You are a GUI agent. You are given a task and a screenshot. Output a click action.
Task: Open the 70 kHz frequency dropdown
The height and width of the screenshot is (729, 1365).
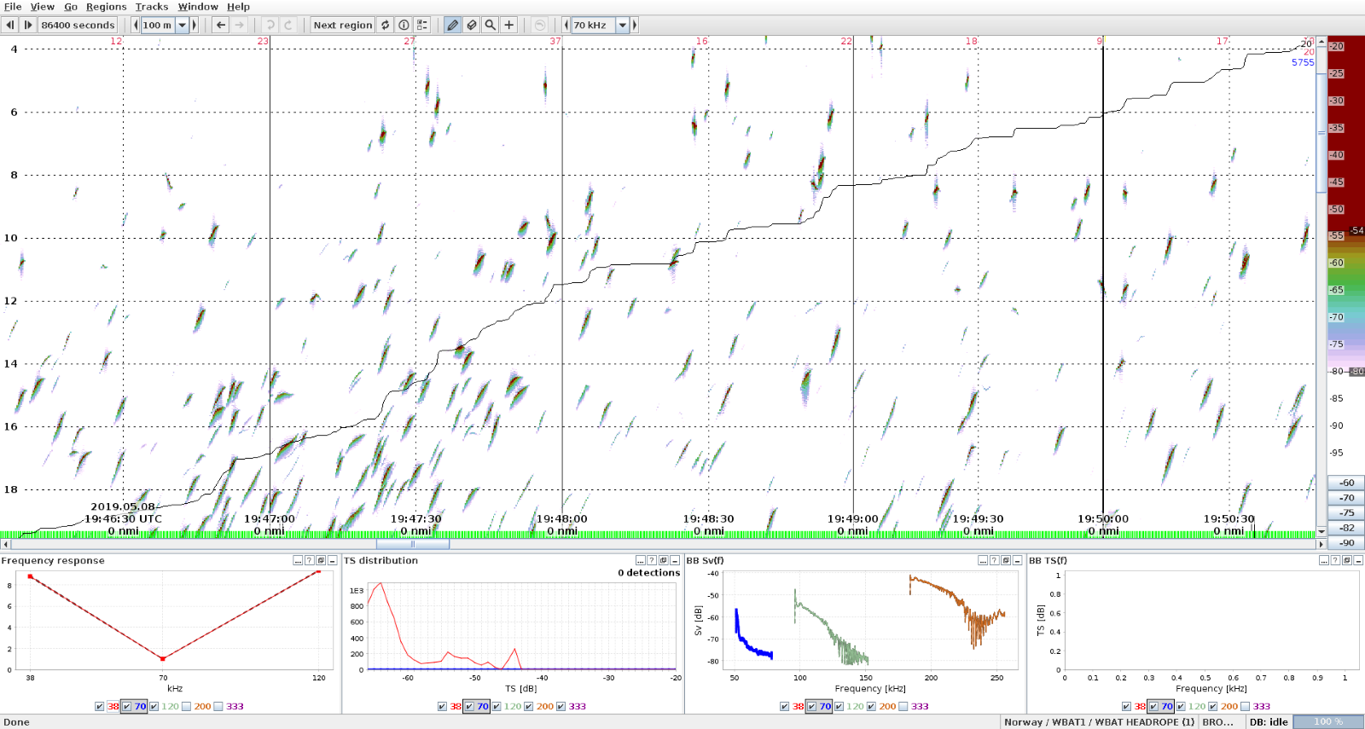click(x=623, y=25)
